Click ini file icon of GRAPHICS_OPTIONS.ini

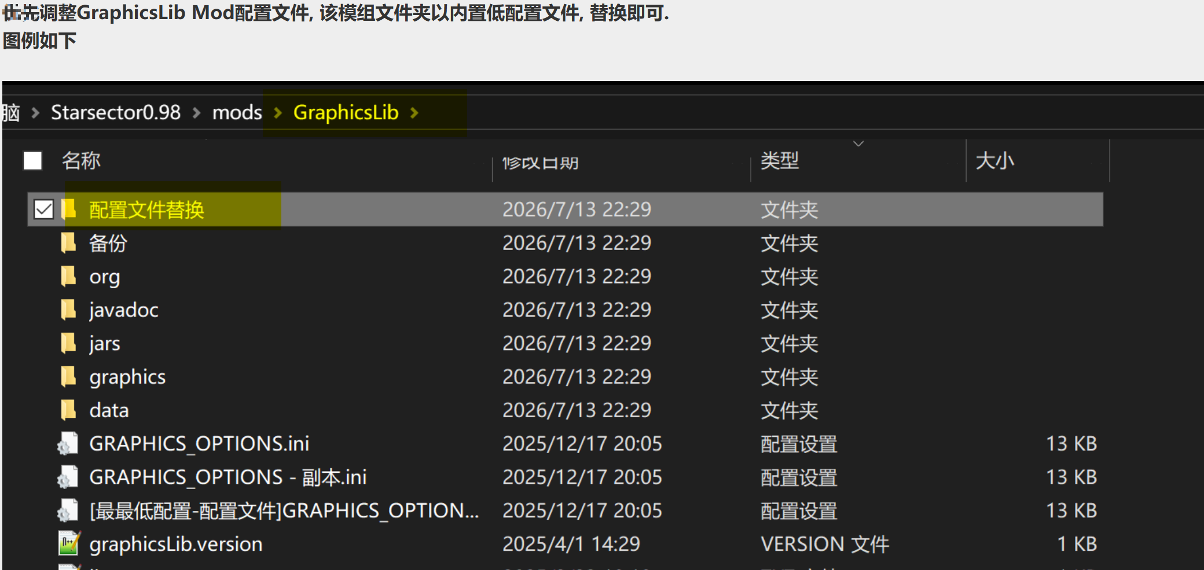68,443
